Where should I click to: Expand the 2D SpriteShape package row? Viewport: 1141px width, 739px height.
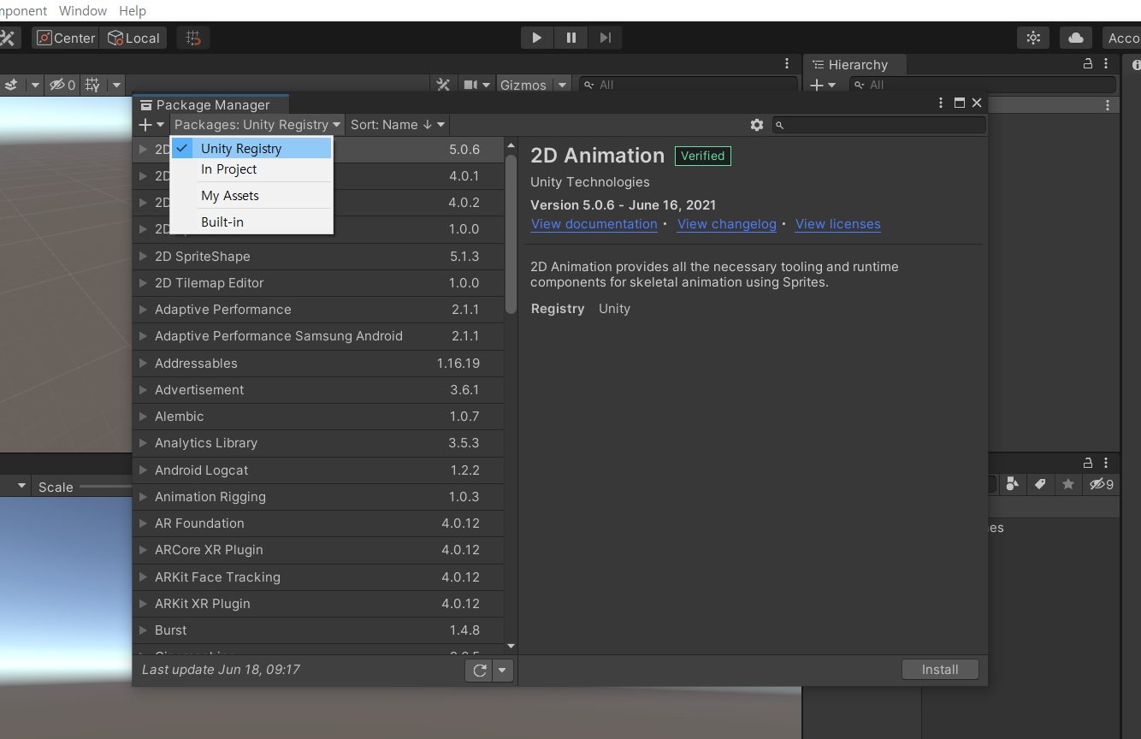tap(143, 256)
